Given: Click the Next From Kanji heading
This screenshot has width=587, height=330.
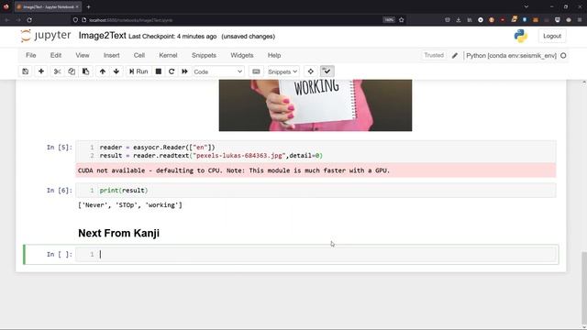Looking at the screenshot, I should click(118, 233).
